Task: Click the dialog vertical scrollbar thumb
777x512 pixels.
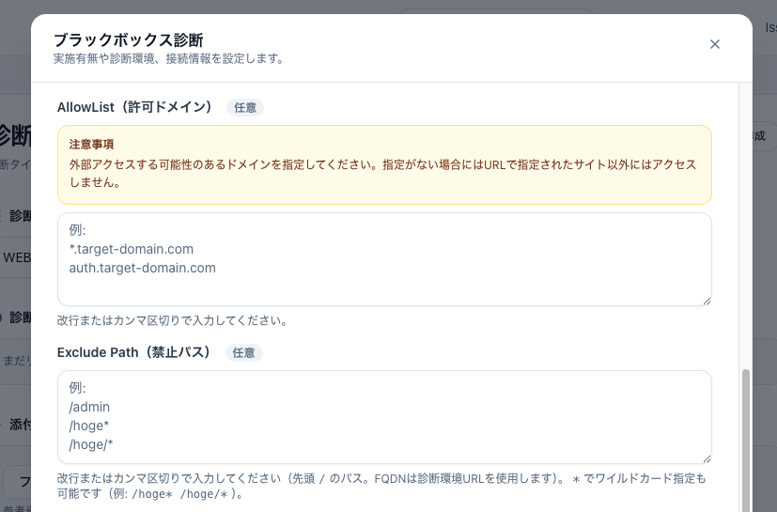Action: pyautogui.click(x=745, y=442)
